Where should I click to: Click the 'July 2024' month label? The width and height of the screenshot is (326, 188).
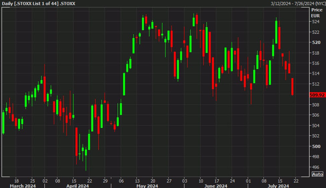pyautogui.click(x=278, y=186)
